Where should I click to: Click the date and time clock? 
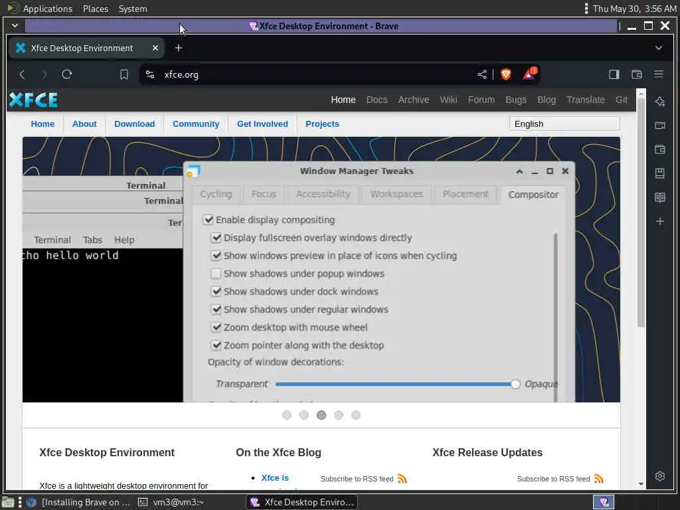[634, 9]
